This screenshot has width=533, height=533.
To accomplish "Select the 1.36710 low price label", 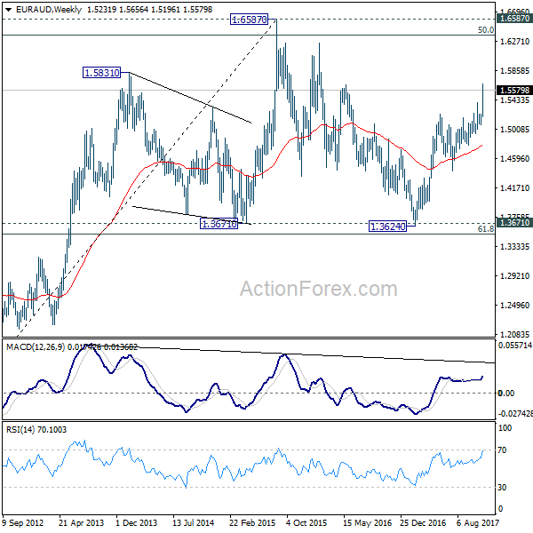I will (x=219, y=224).
